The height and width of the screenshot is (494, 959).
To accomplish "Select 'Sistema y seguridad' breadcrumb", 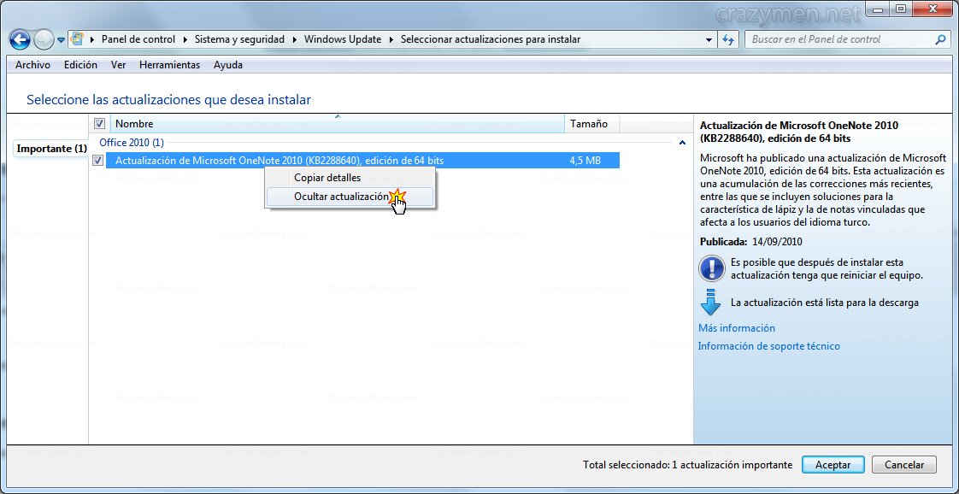I will 239,39.
